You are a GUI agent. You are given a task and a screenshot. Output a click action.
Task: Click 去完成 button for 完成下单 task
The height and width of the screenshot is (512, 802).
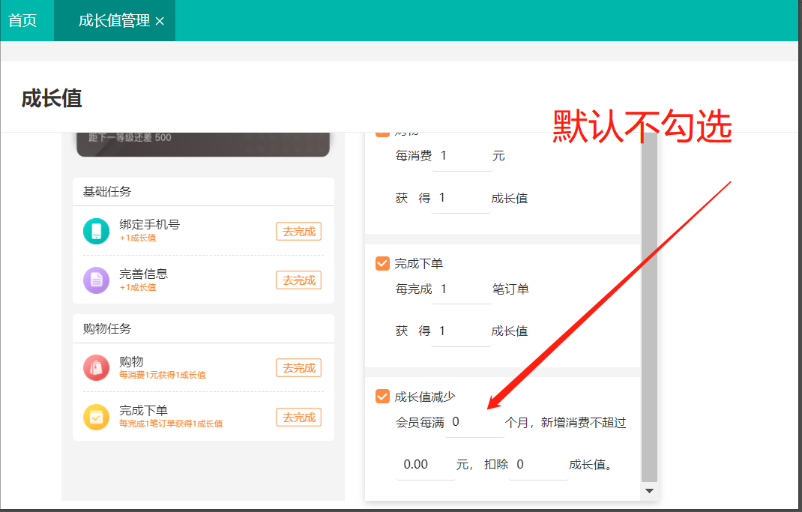[298, 418]
